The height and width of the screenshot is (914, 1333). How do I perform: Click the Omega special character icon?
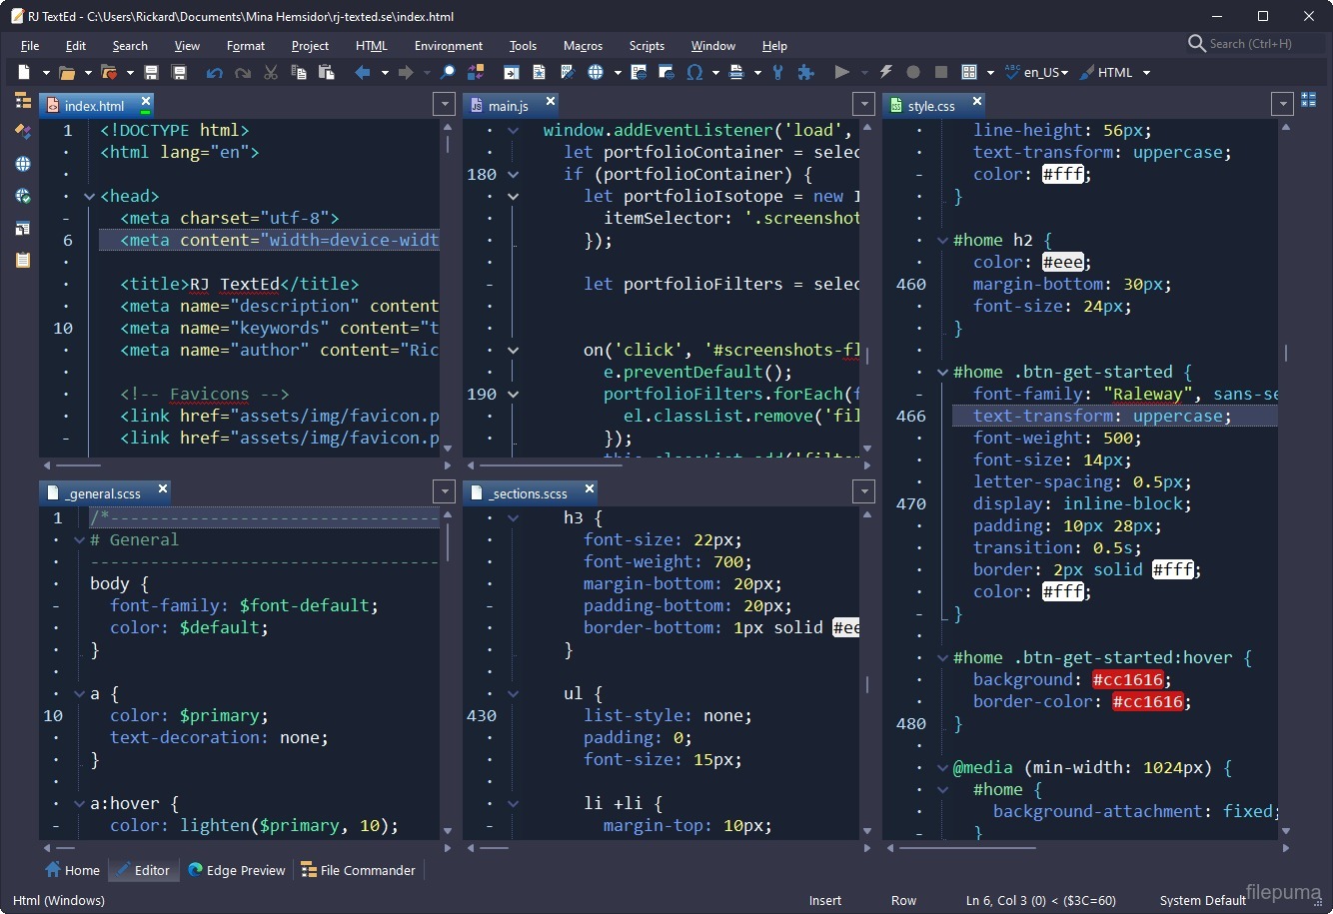click(694, 73)
